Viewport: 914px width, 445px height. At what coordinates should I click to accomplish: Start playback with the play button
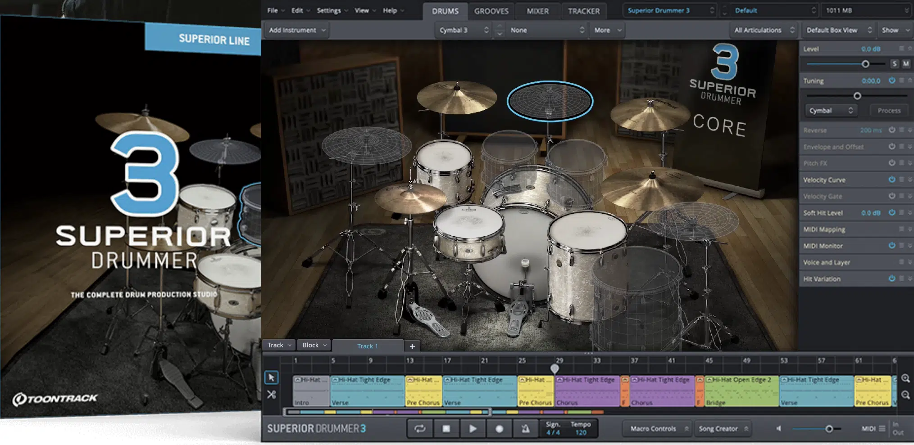pos(473,428)
